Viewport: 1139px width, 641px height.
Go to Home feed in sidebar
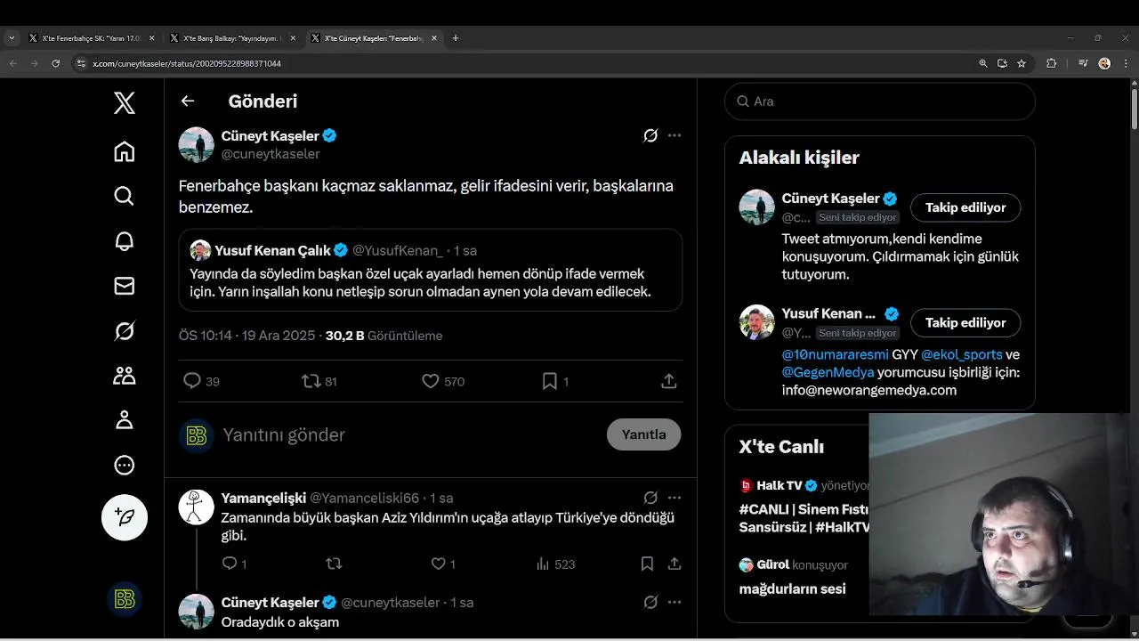click(x=125, y=151)
